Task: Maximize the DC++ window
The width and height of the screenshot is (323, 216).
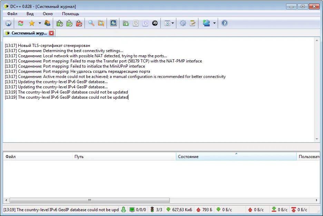Action: pyautogui.click(x=303, y=6)
